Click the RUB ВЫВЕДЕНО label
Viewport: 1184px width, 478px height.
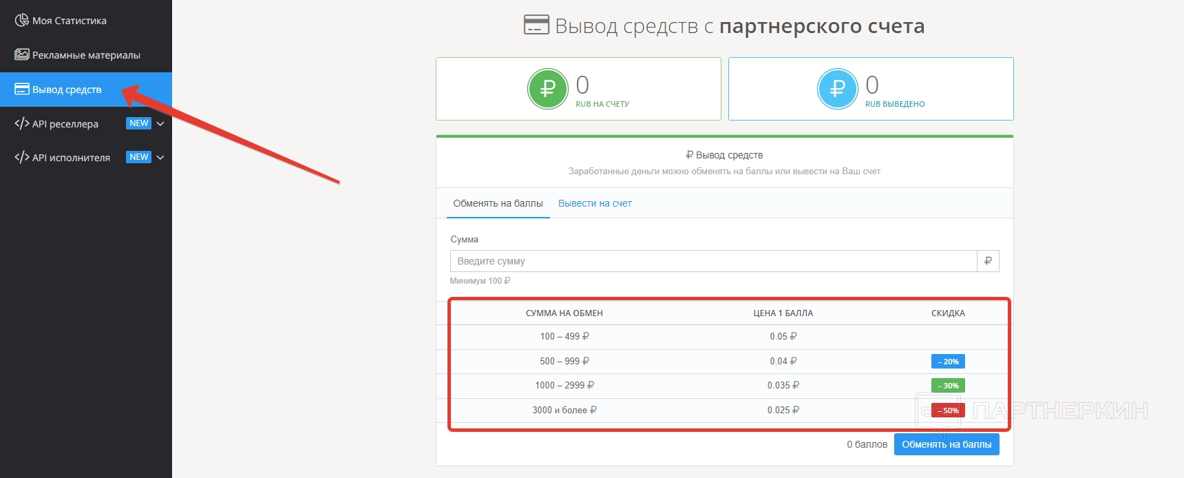point(895,104)
